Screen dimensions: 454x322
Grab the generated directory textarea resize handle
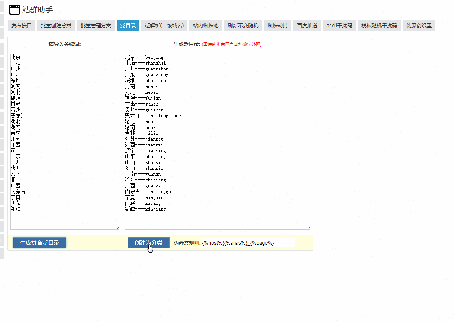(309, 227)
